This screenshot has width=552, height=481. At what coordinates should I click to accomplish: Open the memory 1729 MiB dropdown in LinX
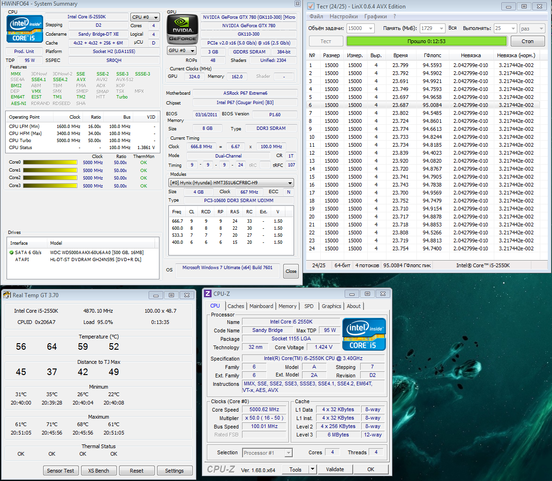coord(433,28)
